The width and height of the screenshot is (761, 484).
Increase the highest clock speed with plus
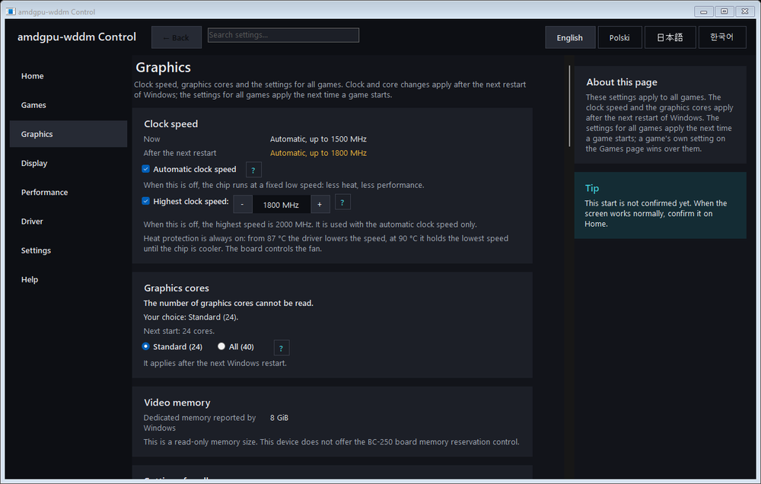[x=320, y=205]
